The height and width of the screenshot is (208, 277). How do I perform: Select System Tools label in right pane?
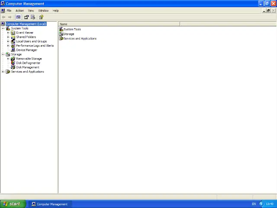pos(72,29)
